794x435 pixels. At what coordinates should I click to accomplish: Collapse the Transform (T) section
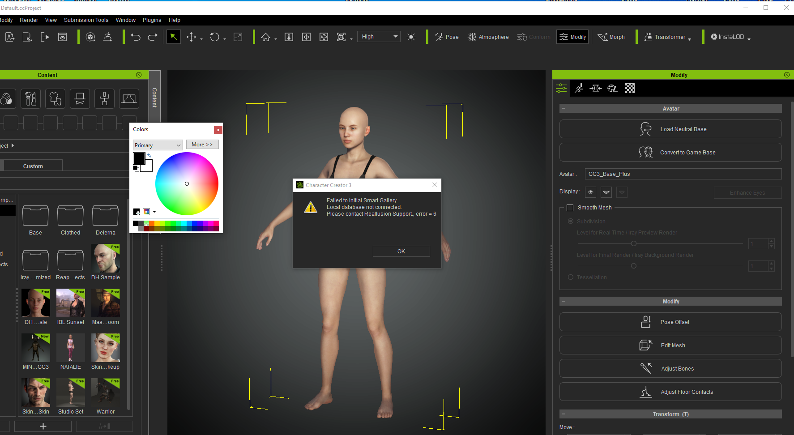click(x=563, y=414)
